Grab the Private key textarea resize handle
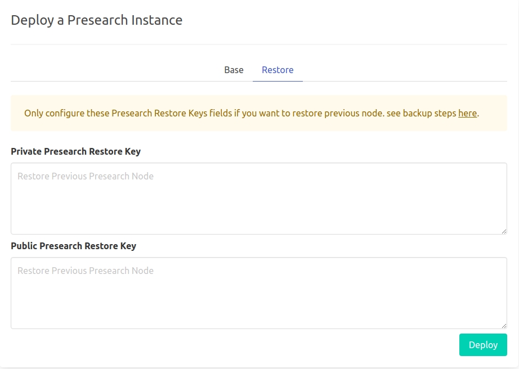 pos(504,231)
